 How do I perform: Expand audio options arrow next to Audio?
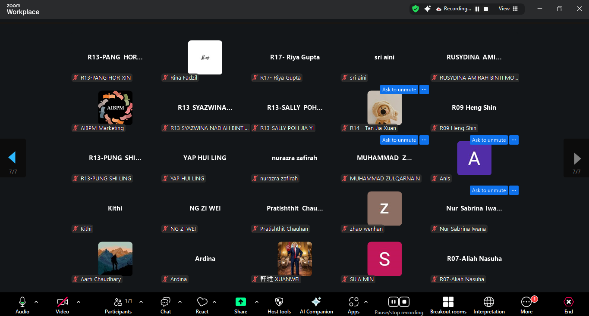tap(36, 302)
